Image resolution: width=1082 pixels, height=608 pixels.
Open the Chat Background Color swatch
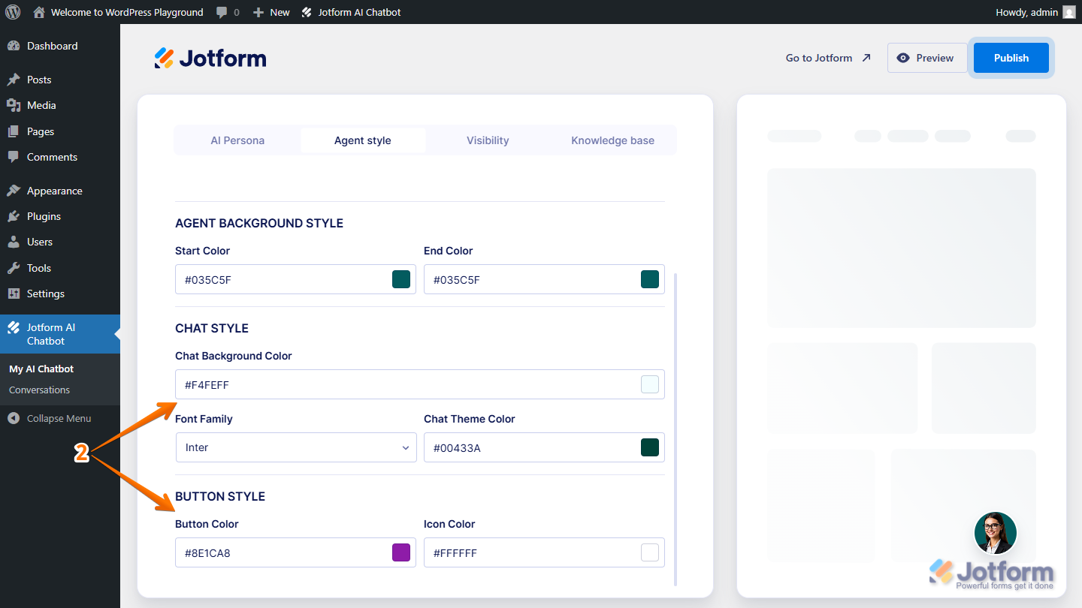[x=650, y=384]
